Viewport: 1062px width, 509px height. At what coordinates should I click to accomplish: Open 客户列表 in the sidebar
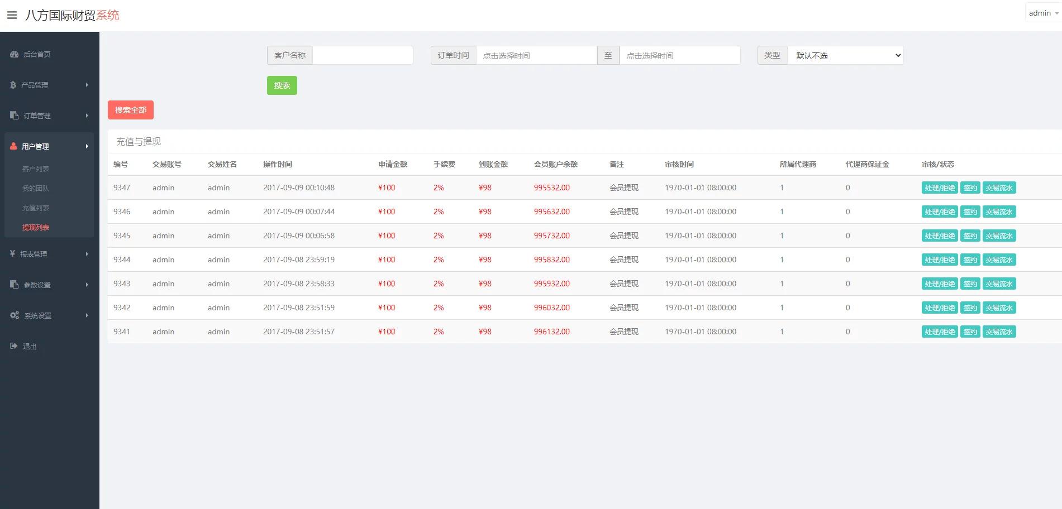click(x=36, y=169)
